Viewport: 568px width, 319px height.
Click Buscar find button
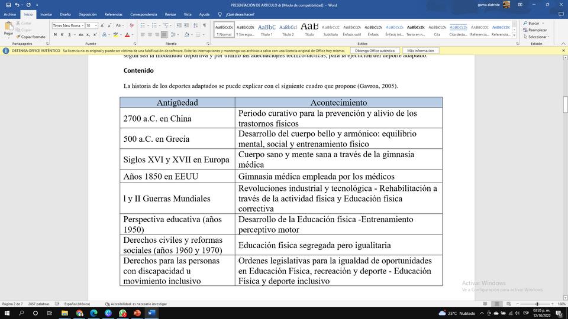point(531,23)
